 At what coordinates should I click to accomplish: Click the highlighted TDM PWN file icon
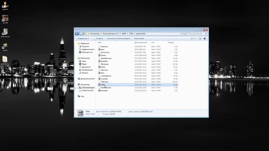coord(99,85)
